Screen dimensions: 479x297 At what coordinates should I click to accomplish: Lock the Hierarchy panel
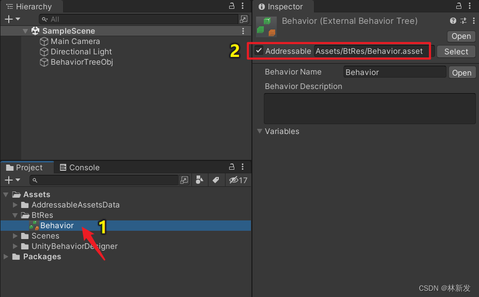(232, 6)
